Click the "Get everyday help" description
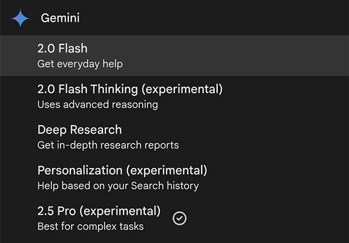Viewport: 349px width, 243px height. (80, 64)
